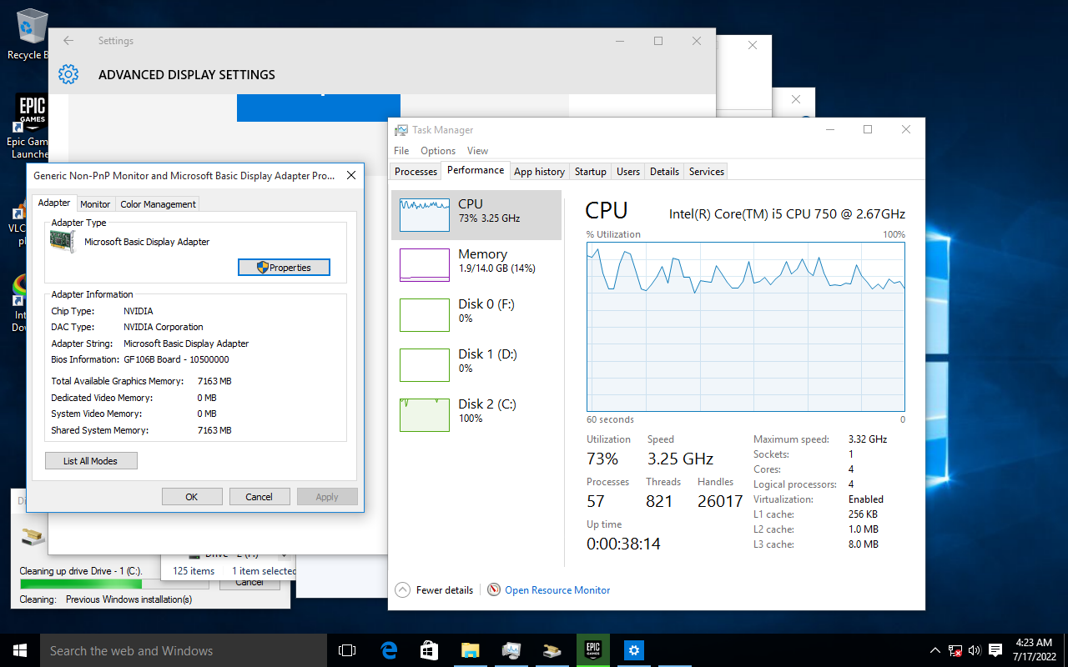Click the Resource Monitor gauge icon
This screenshot has height=667, width=1068.
tap(494, 590)
